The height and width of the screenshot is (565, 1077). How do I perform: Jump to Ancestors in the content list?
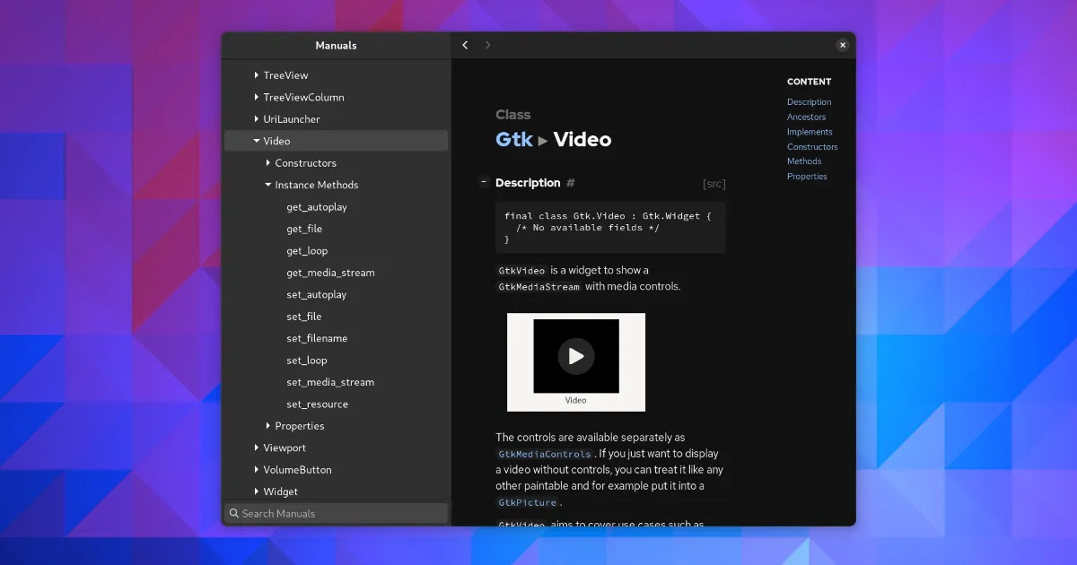click(x=806, y=117)
